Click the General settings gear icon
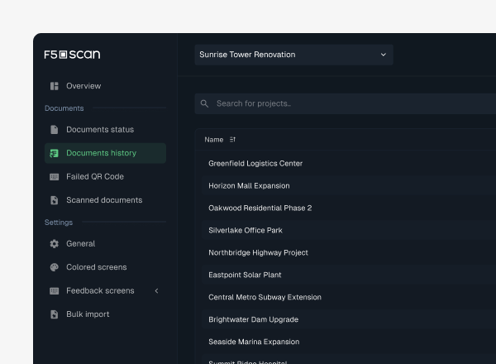 [x=55, y=244]
